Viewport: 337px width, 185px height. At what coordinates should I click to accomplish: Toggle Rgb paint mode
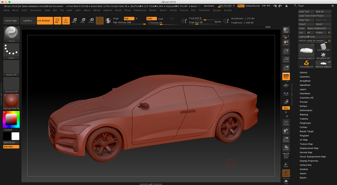tap(129, 18)
